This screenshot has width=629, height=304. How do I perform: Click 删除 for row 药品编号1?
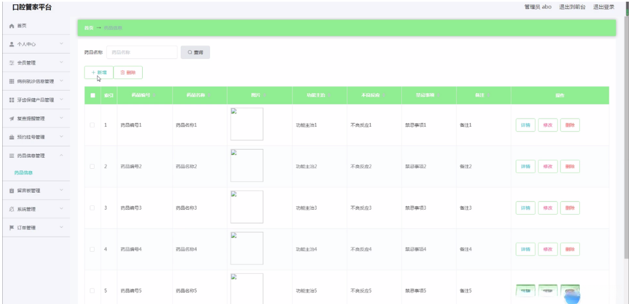(570, 125)
